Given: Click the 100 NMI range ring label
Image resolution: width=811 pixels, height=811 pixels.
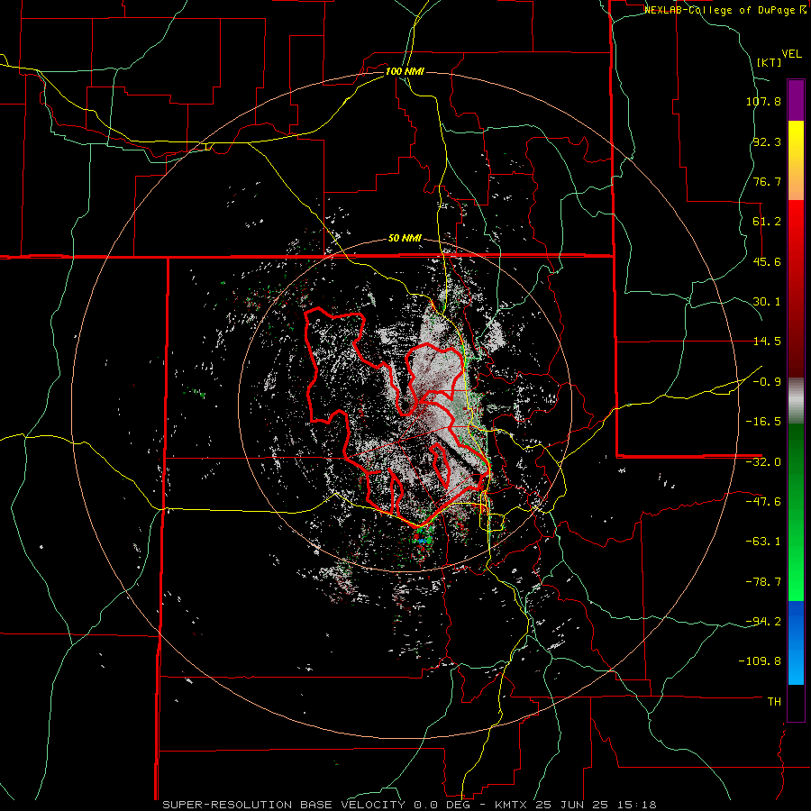Looking at the screenshot, I should click(x=405, y=71).
